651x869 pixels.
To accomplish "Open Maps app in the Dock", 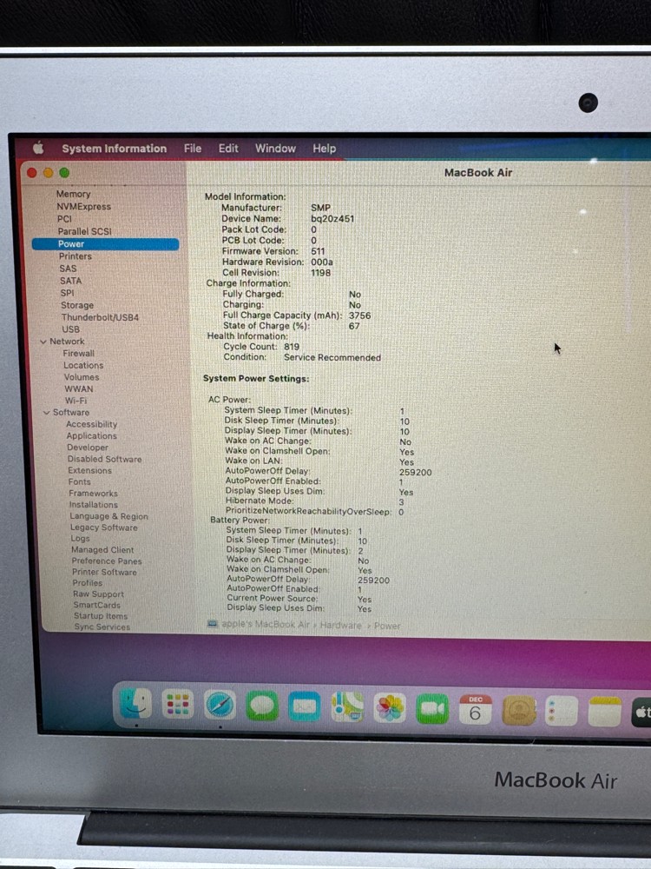I will point(347,707).
